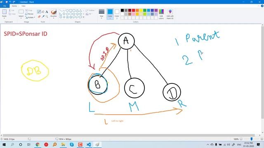Select the Pencil tool
Screen dimensions: 264x148
click(x=39, y=12)
